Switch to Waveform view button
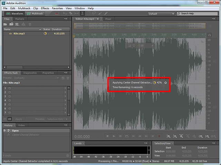The height and width of the screenshot is (165, 221). pos(15,13)
